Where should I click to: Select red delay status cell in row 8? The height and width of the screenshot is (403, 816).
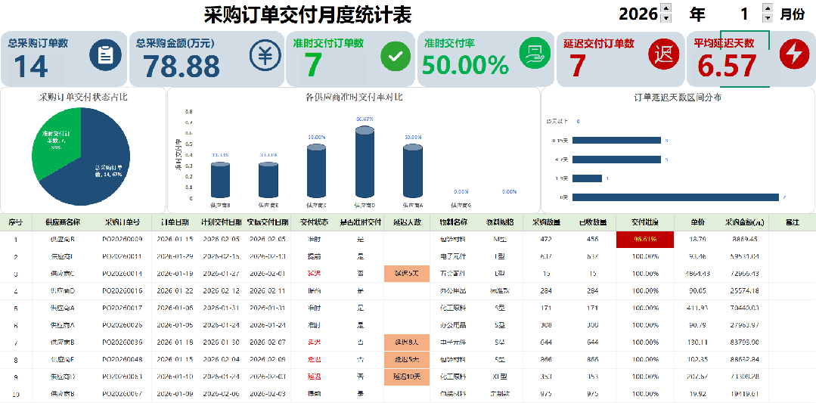315,360
